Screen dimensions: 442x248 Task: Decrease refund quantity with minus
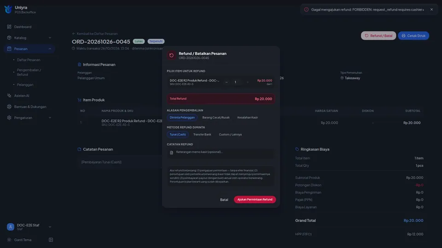coord(227,82)
